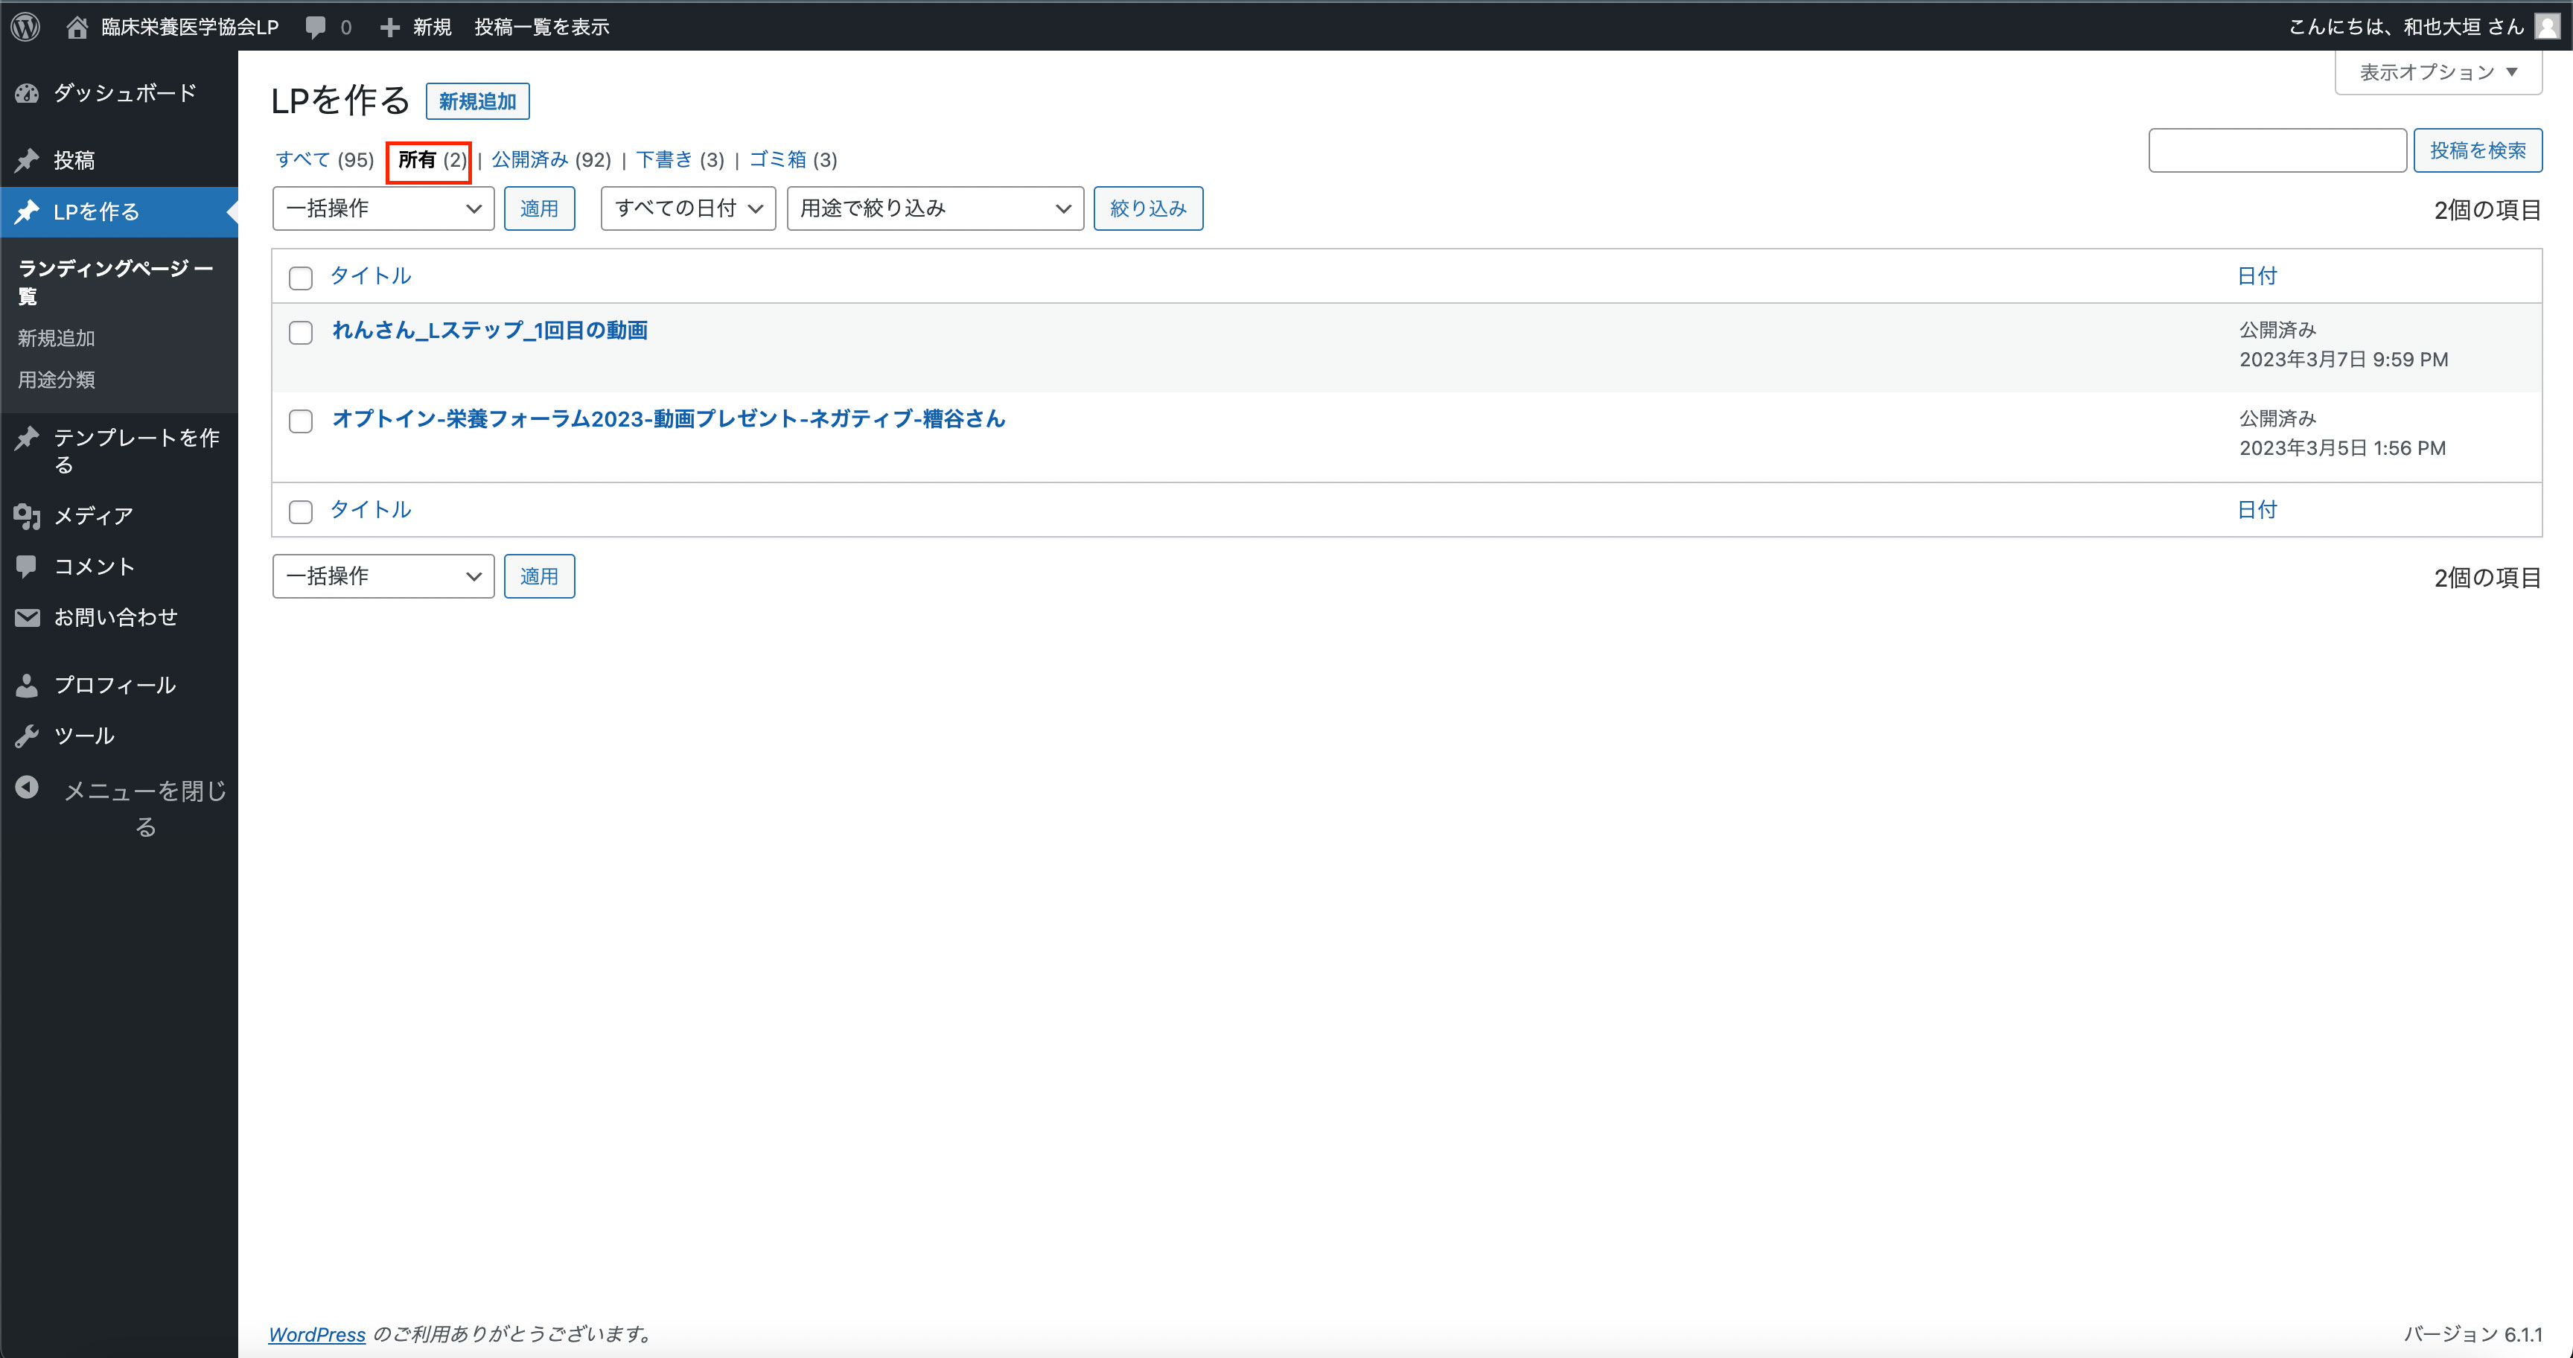
Task: Expand the 表示オプション panel
Action: tap(2438, 73)
